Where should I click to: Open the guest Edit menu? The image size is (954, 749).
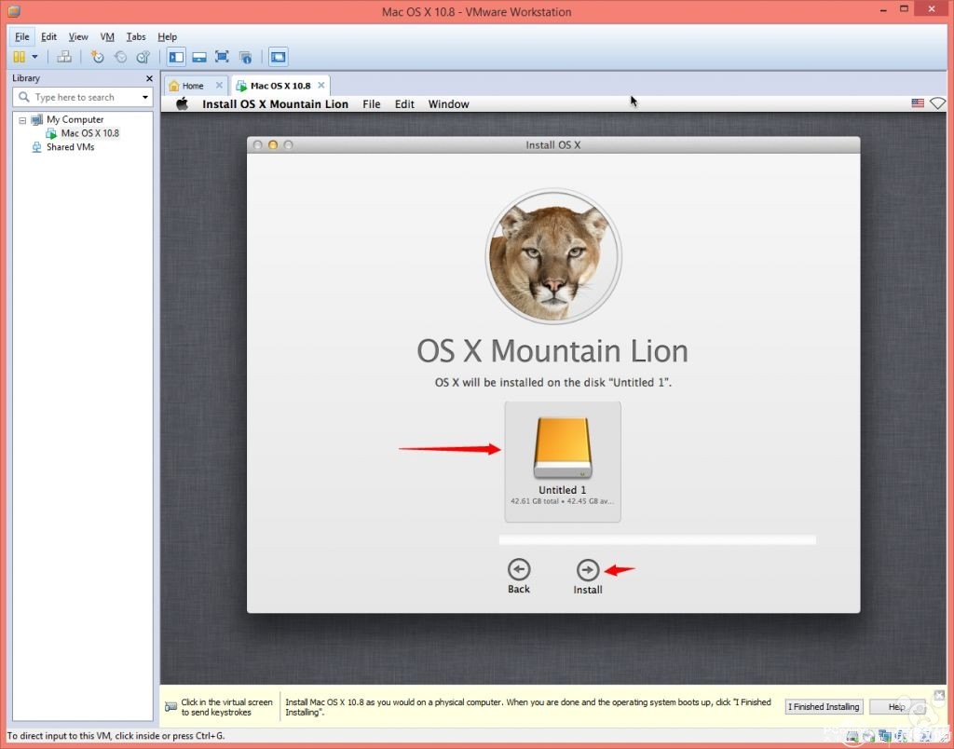[404, 104]
